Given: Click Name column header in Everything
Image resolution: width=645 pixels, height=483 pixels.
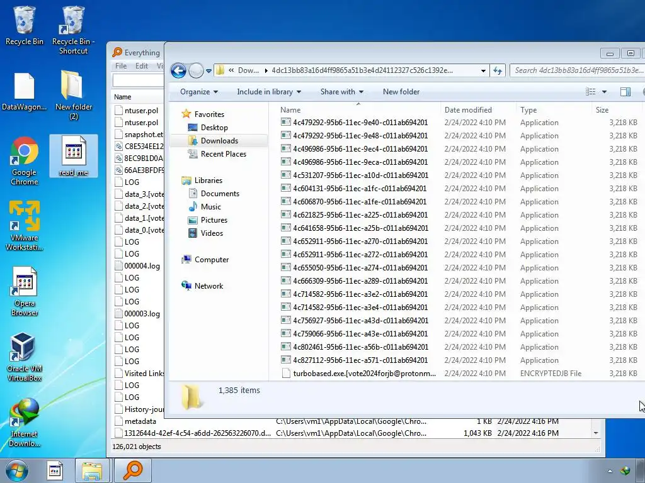Looking at the screenshot, I should pyautogui.click(x=138, y=97).
